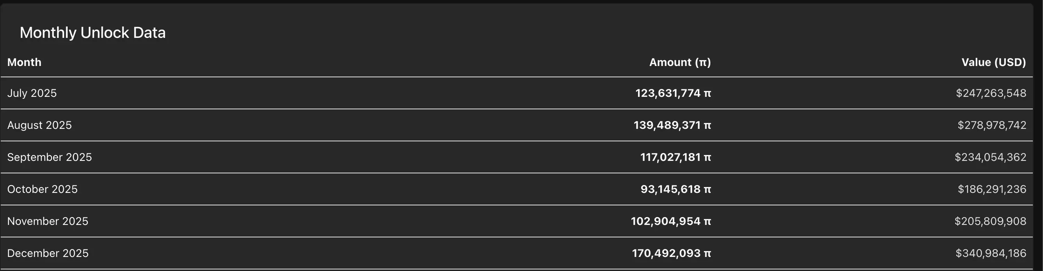1043x271 pixels.
Task: Select the August 2025 row label
Action: click(39, 125)
